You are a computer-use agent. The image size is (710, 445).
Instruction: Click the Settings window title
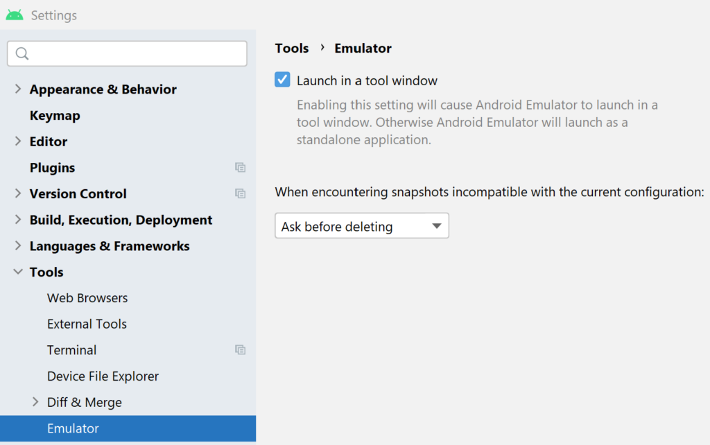(54, 15)
